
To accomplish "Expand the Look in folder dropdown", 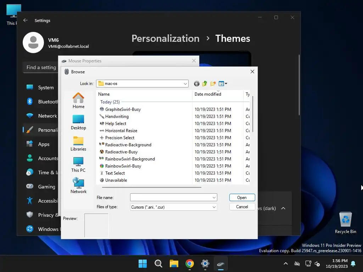I will click(185, 84).
